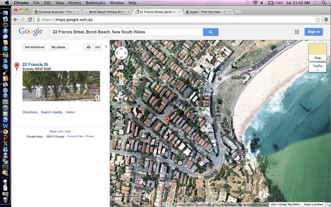
Task: Launch GarageBand guitar icon in dock
Action: (5, 72)
